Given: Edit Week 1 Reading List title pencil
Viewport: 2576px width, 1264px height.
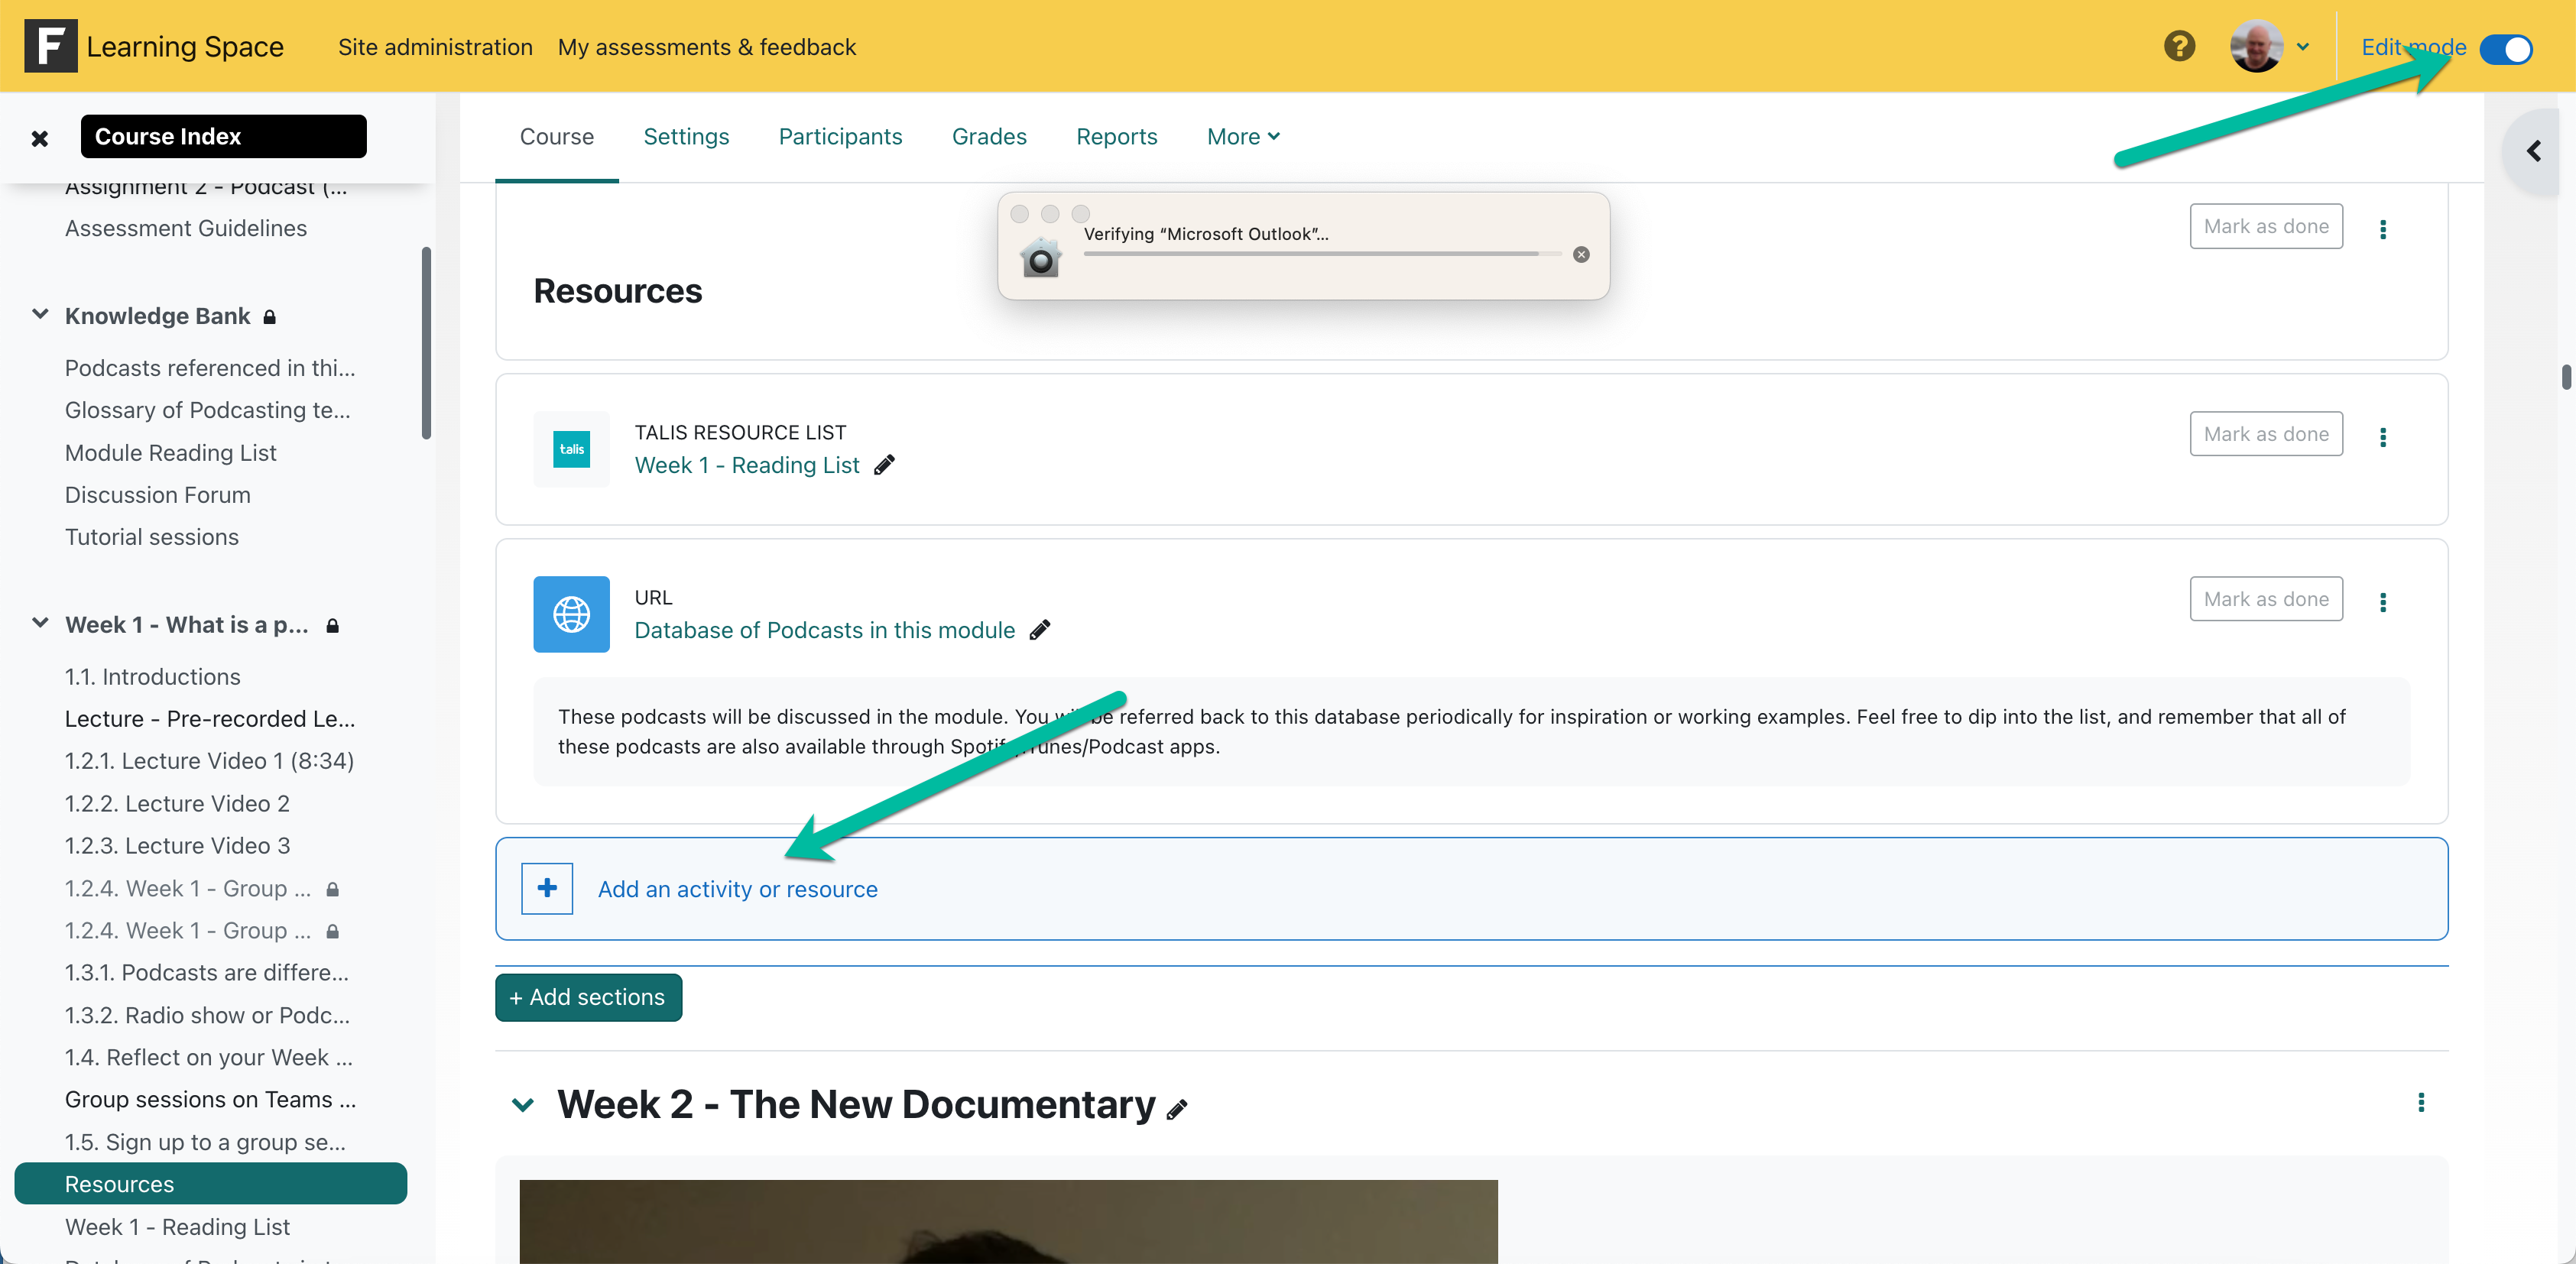Looking at the screenshot, I should pyautogui.click(x=884, y=465).
